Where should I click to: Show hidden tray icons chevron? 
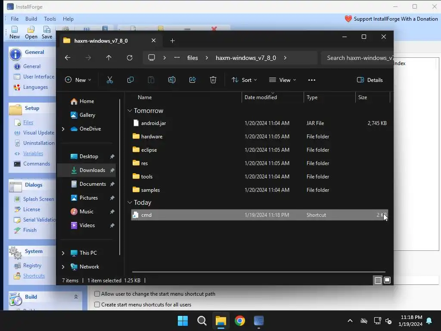(x=350, y=321)
